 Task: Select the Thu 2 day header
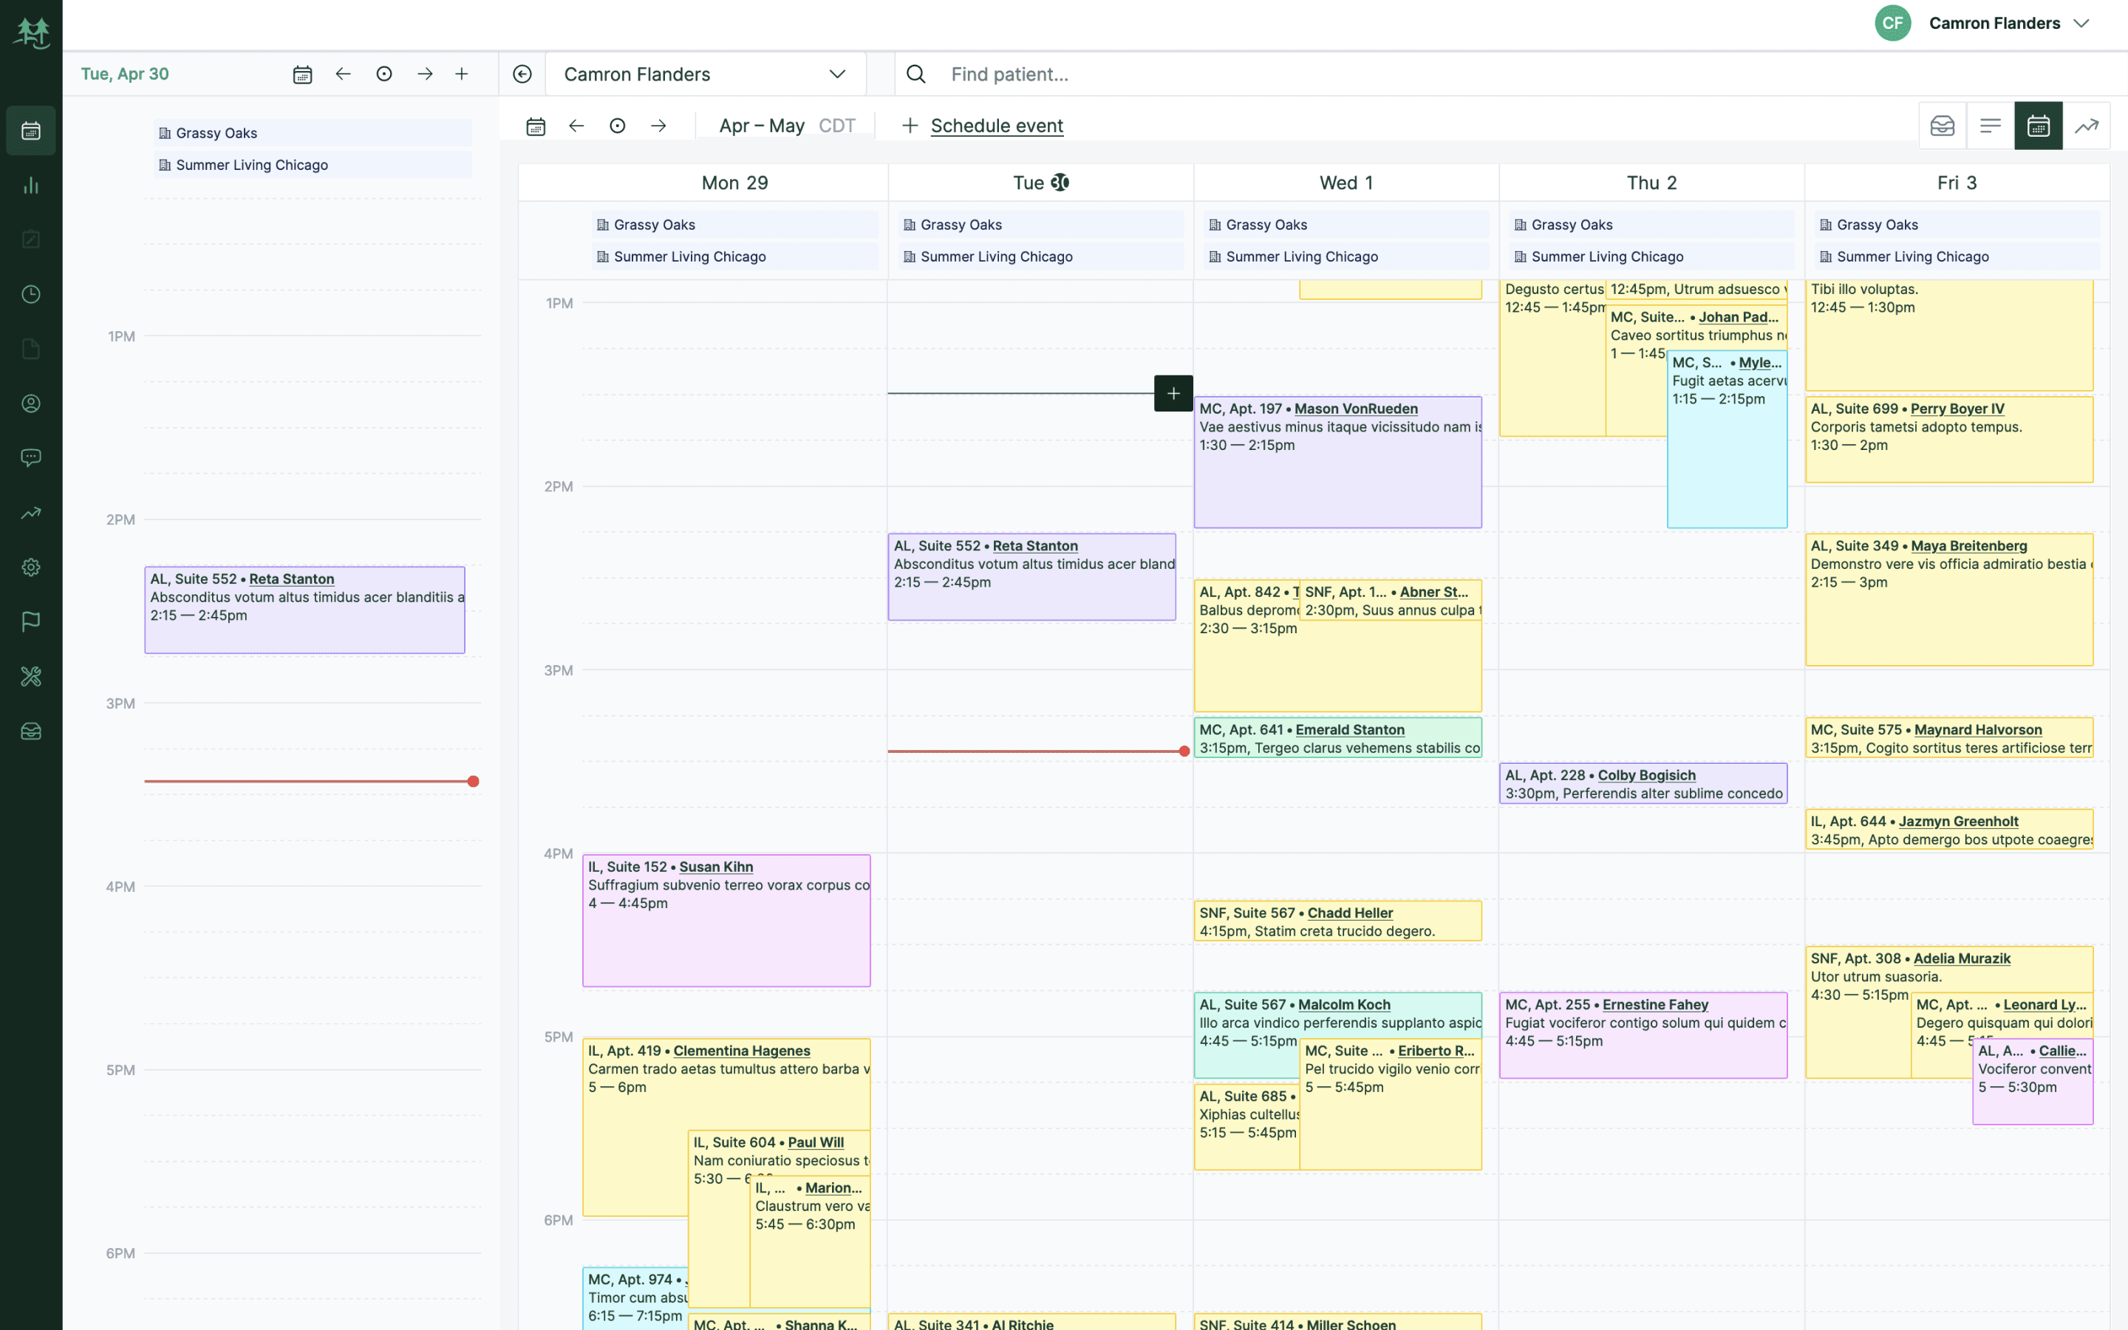click(x=1651, y=183)
